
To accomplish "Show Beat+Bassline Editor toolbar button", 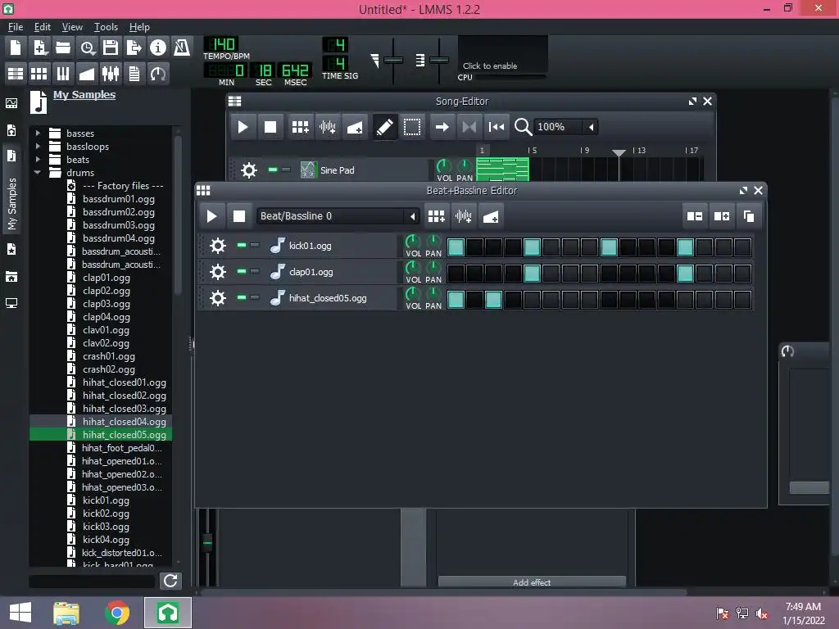I will coord(39,73).
